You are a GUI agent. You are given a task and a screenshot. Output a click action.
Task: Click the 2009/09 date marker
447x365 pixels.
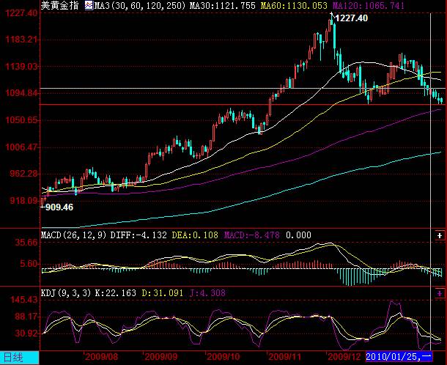(161, 357)
